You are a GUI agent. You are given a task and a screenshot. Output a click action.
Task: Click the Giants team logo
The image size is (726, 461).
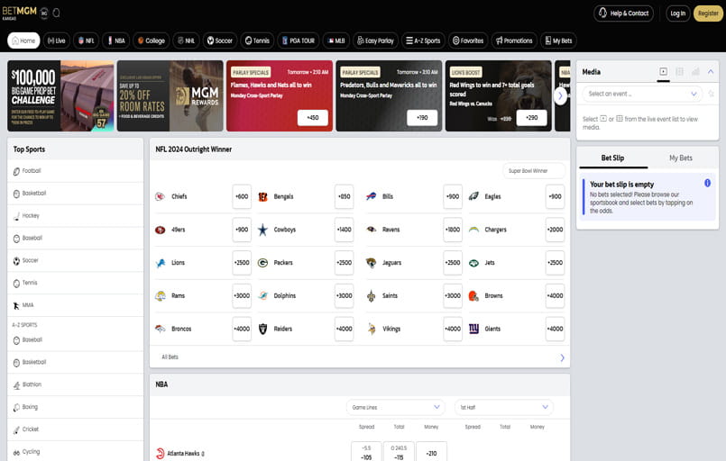[473, 329]
